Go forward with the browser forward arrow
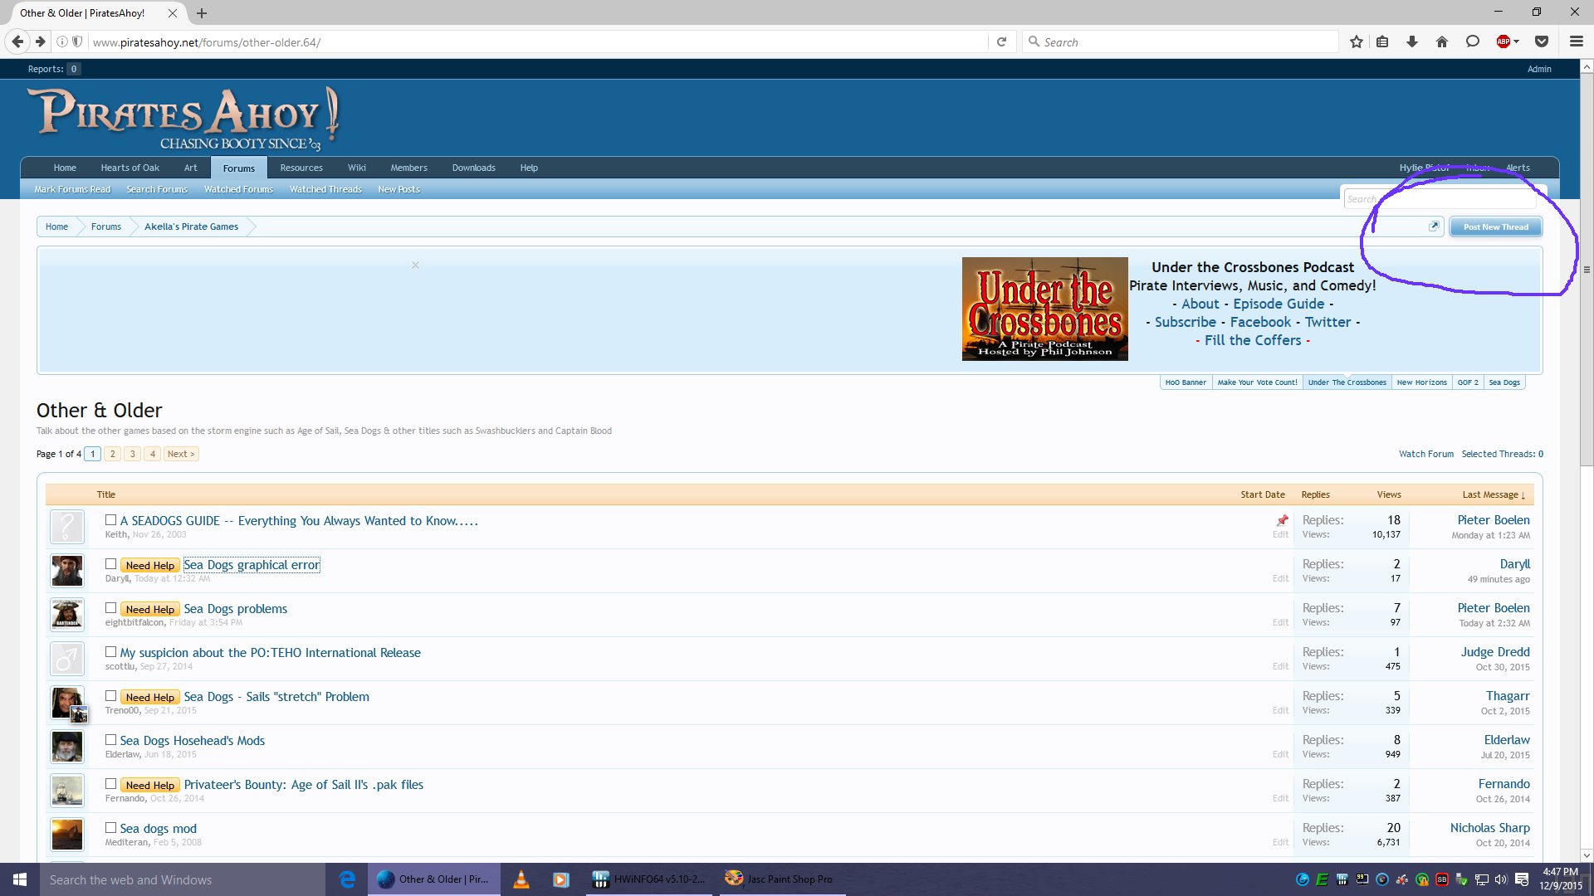Image resolution: width=1594 pixels, height=896 pixels. point(40,41)
